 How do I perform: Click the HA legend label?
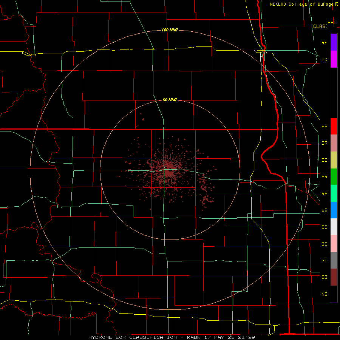pyautogui.click(x=324, y=126)
